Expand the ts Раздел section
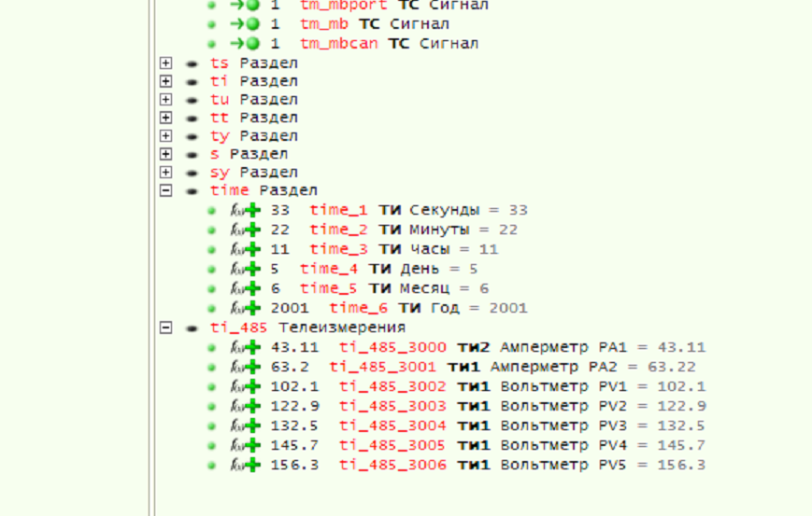Image resolution: width=812 pixels, height=516 pixels. [166, 63]
